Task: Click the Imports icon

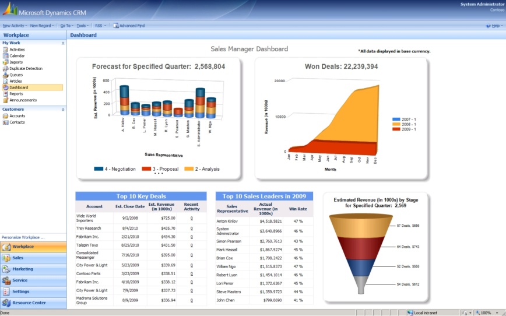Action: [5, 62]
